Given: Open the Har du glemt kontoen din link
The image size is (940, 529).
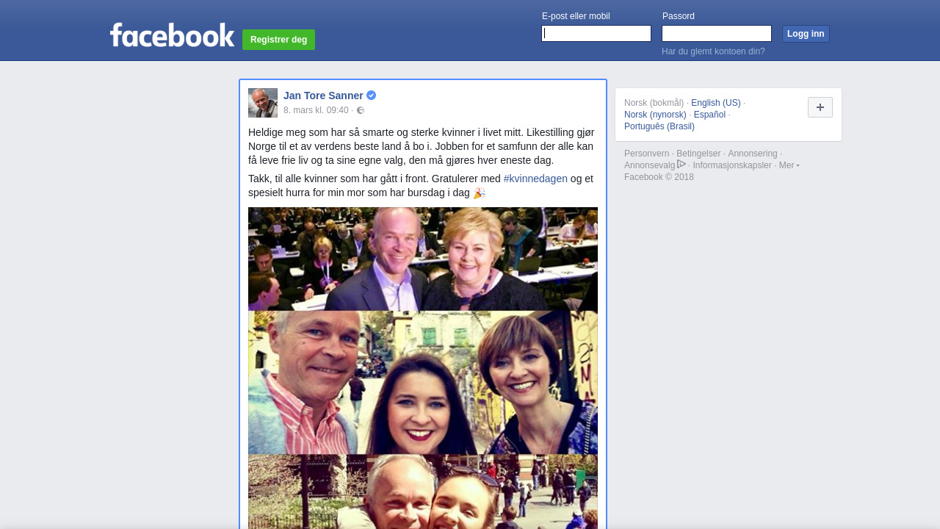Looking at the screenshot, I should [x=713, y=51].
